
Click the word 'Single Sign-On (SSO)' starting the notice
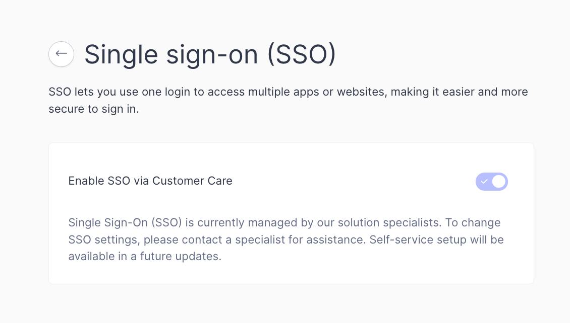[125, 222]
